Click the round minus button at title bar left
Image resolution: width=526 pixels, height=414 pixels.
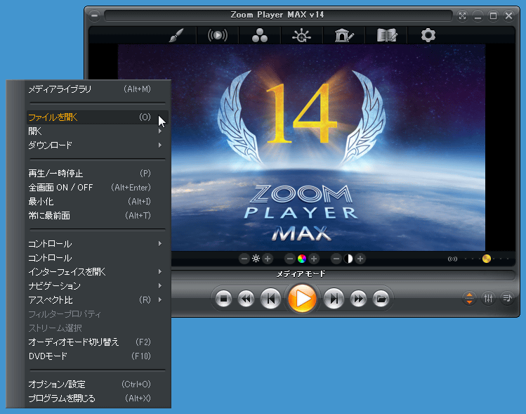[x=95, y=15]
